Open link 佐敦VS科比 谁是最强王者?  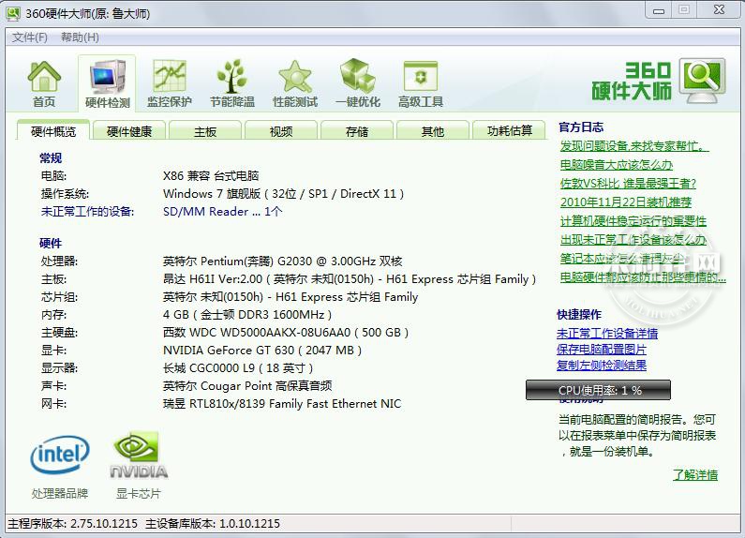click(628, 183)
